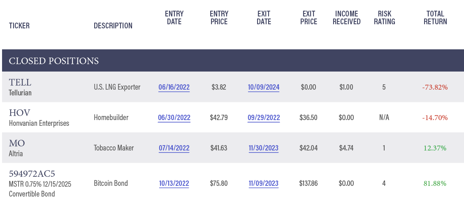Click the Bitcoin Bond entry date 10/13/2022
Viewport: 464px width, 199px height.
click(x=174, y=183)
